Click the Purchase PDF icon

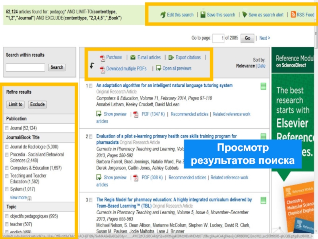102,58
